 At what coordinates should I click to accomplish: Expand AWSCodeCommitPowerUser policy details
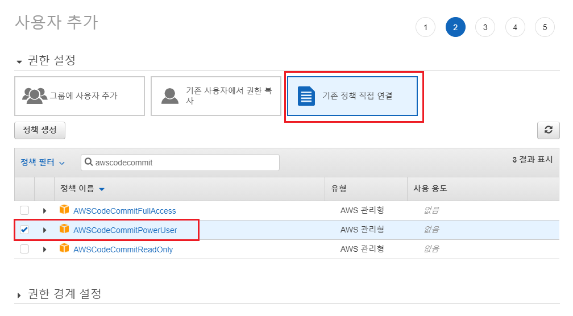44,230
